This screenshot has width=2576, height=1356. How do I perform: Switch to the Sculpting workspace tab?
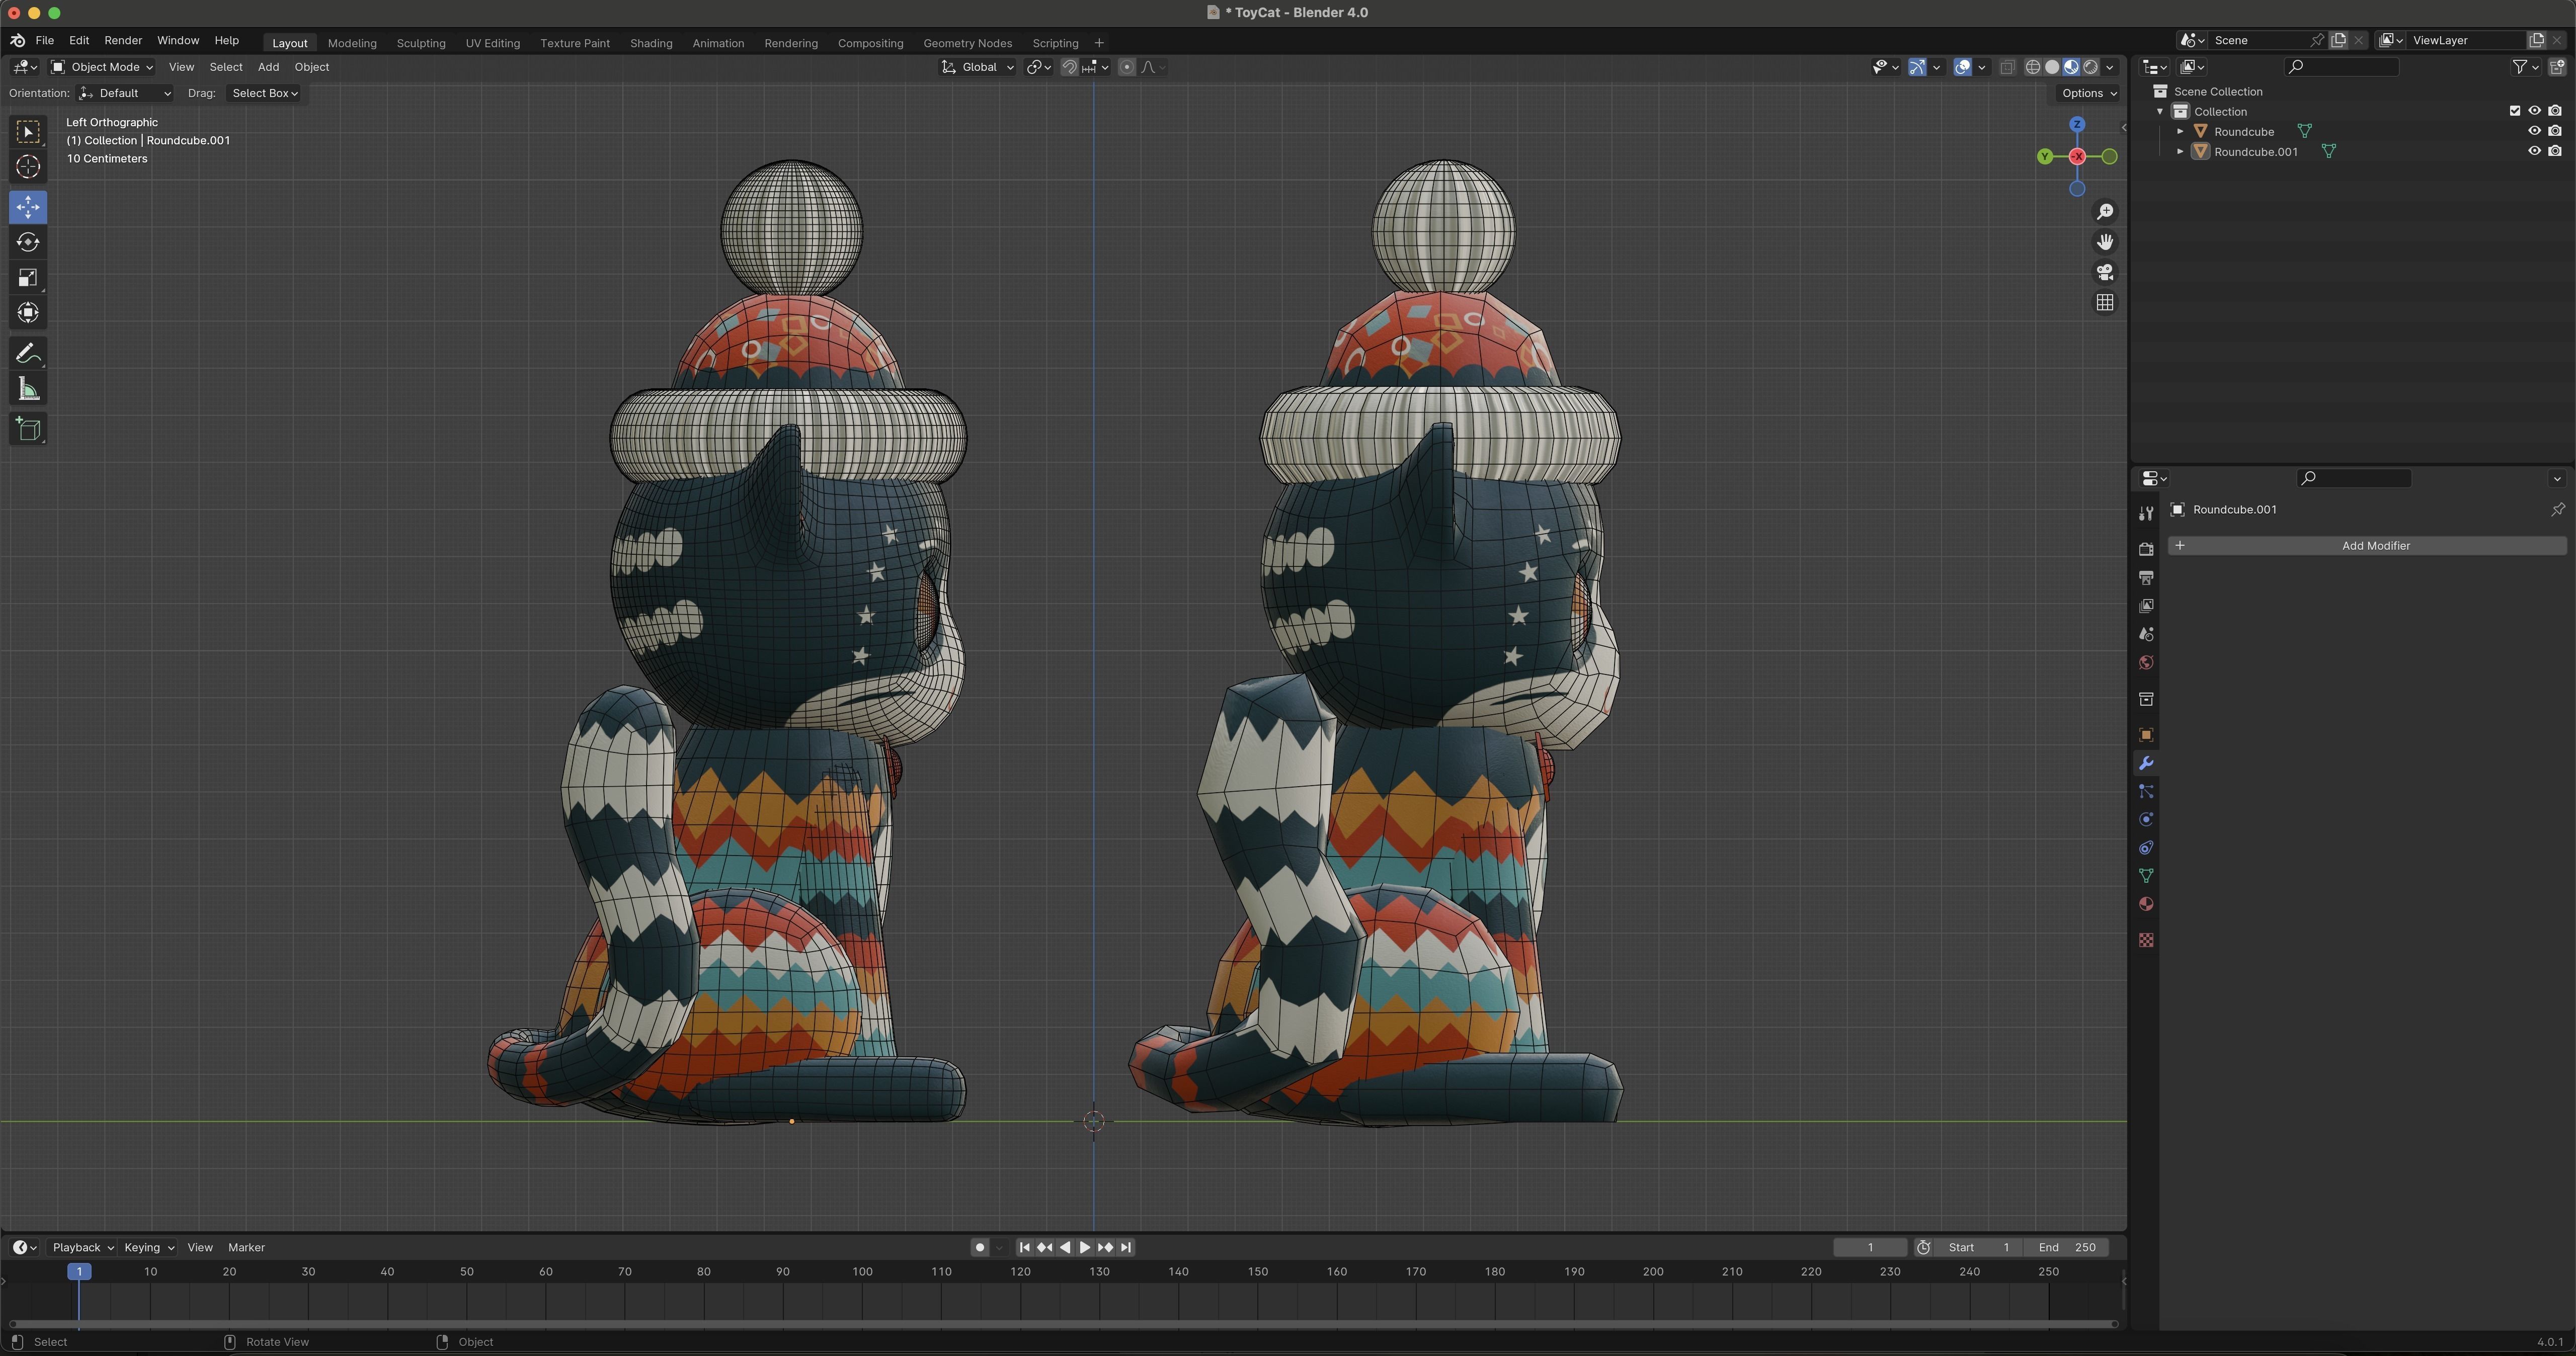(x=421, y=43)
